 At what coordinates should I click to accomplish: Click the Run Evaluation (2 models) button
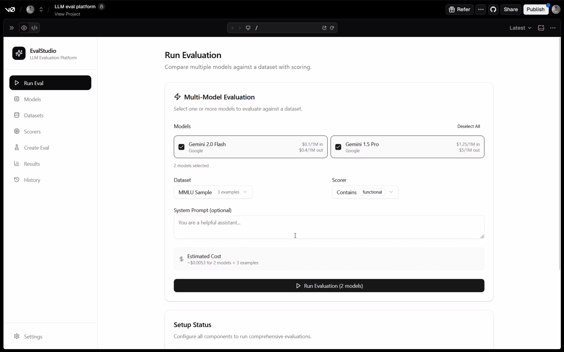pyautogui.click(x=329, y=286)
